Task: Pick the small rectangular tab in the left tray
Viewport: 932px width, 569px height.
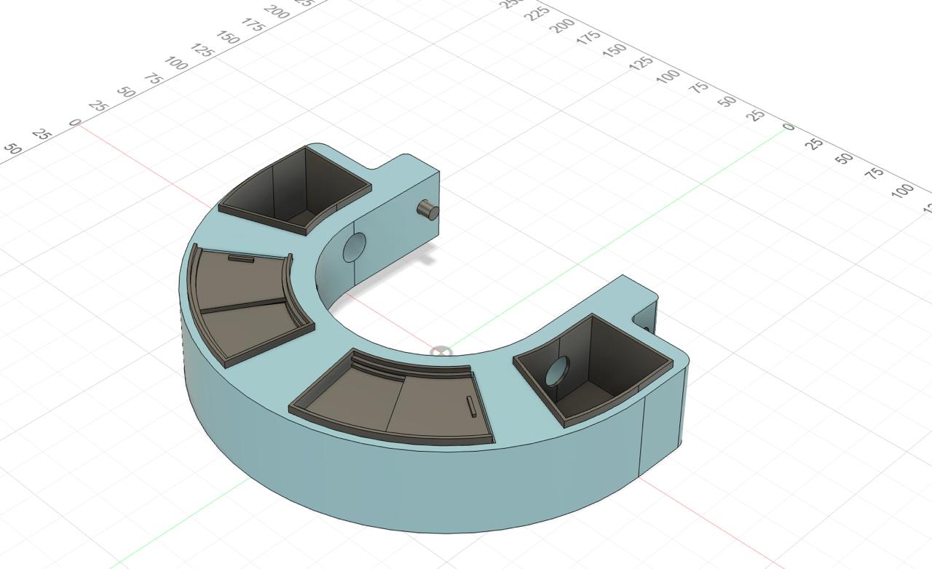Action: point(241,258)
